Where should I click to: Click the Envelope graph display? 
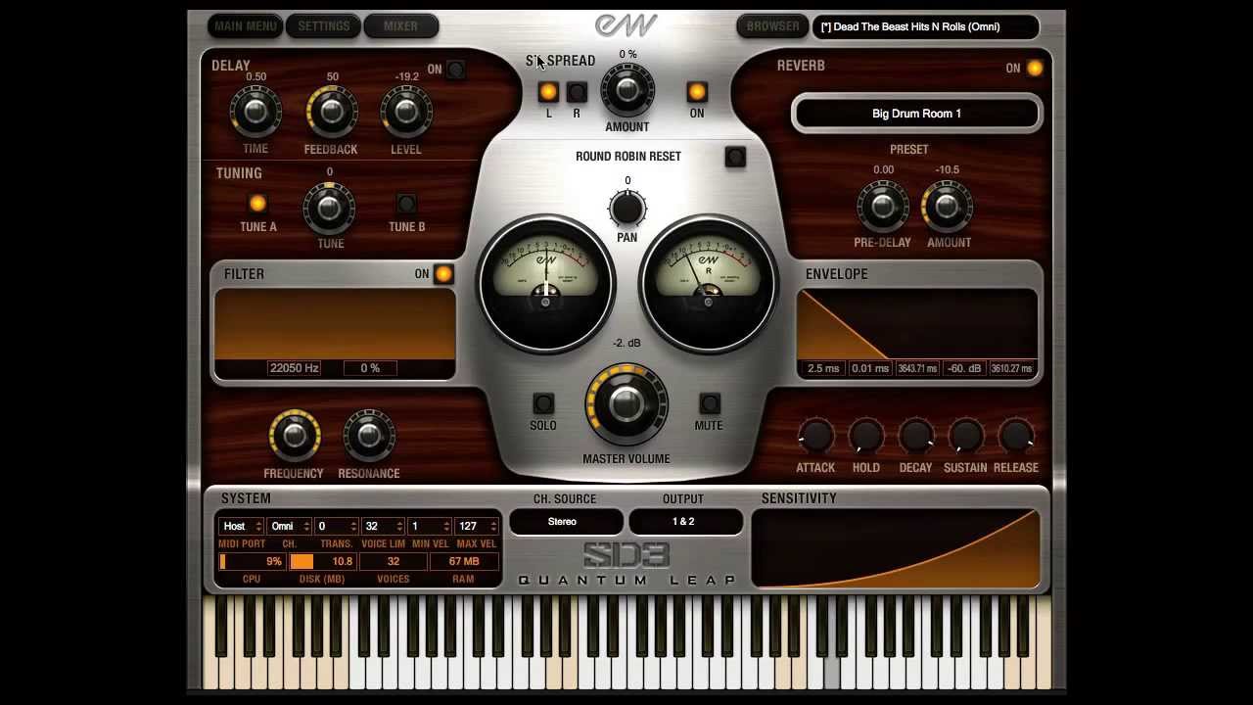pyautogui.click(x=917, y=325)
